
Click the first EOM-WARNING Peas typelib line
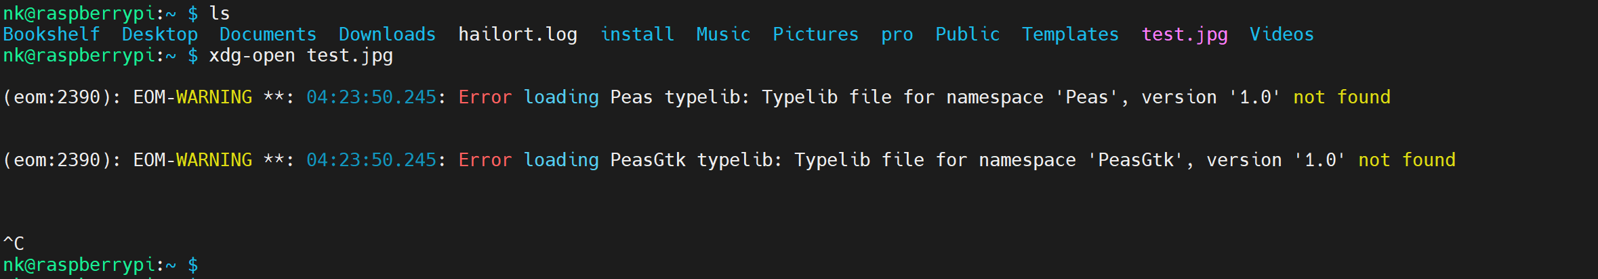[x=697, y=97]
